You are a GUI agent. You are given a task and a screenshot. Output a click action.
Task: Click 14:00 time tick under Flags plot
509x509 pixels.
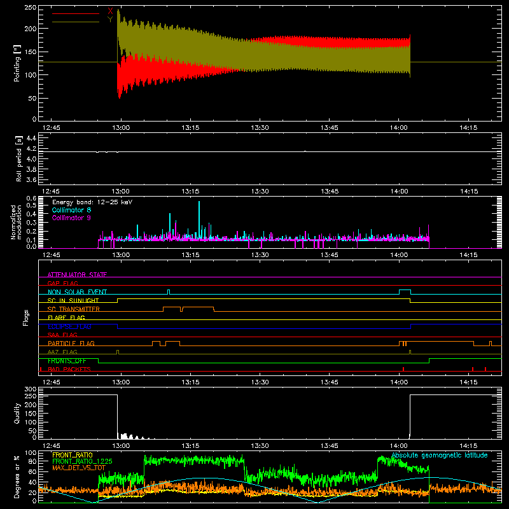[x=399, y=382]
